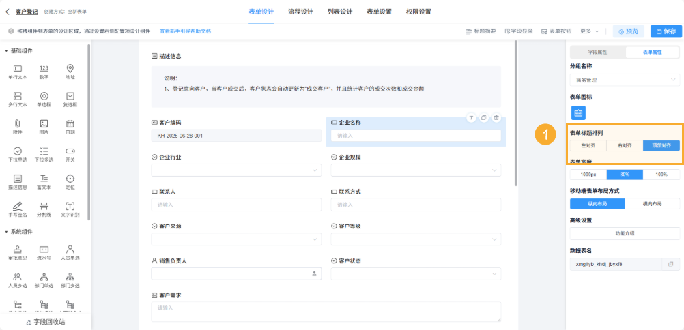Screen dimensions: 684x330
Task: Select the 日期 date component
Action: pyautogui.click(x=70, y=127)
